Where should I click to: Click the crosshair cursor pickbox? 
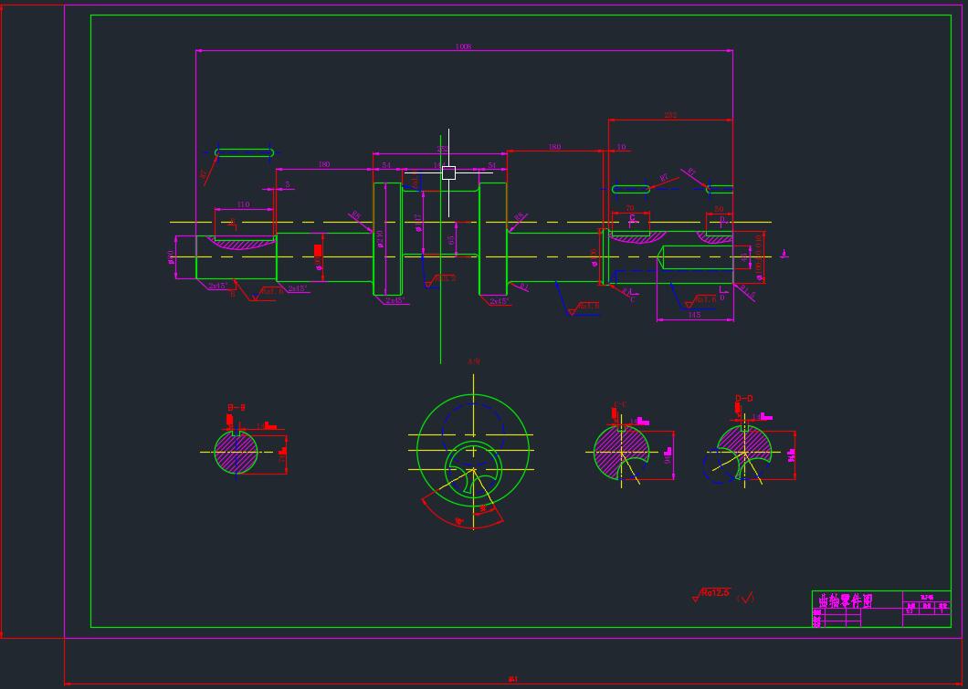coord(448,172)
